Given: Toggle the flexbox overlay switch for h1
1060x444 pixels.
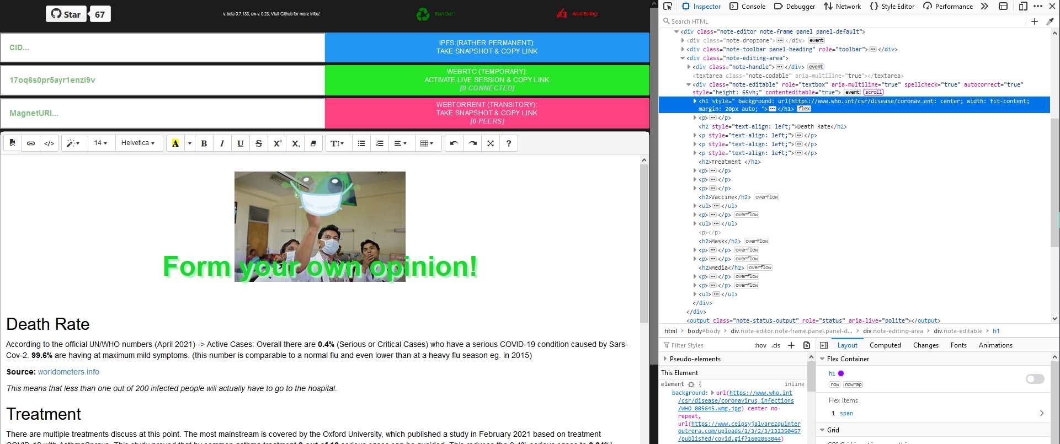Looking at the screenshot, I should click(x=1035, y=379).
